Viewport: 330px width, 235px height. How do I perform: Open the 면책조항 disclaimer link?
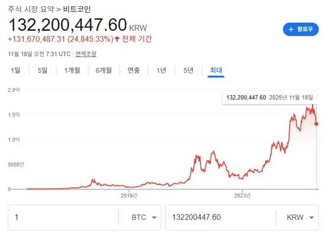pos(86,54)
